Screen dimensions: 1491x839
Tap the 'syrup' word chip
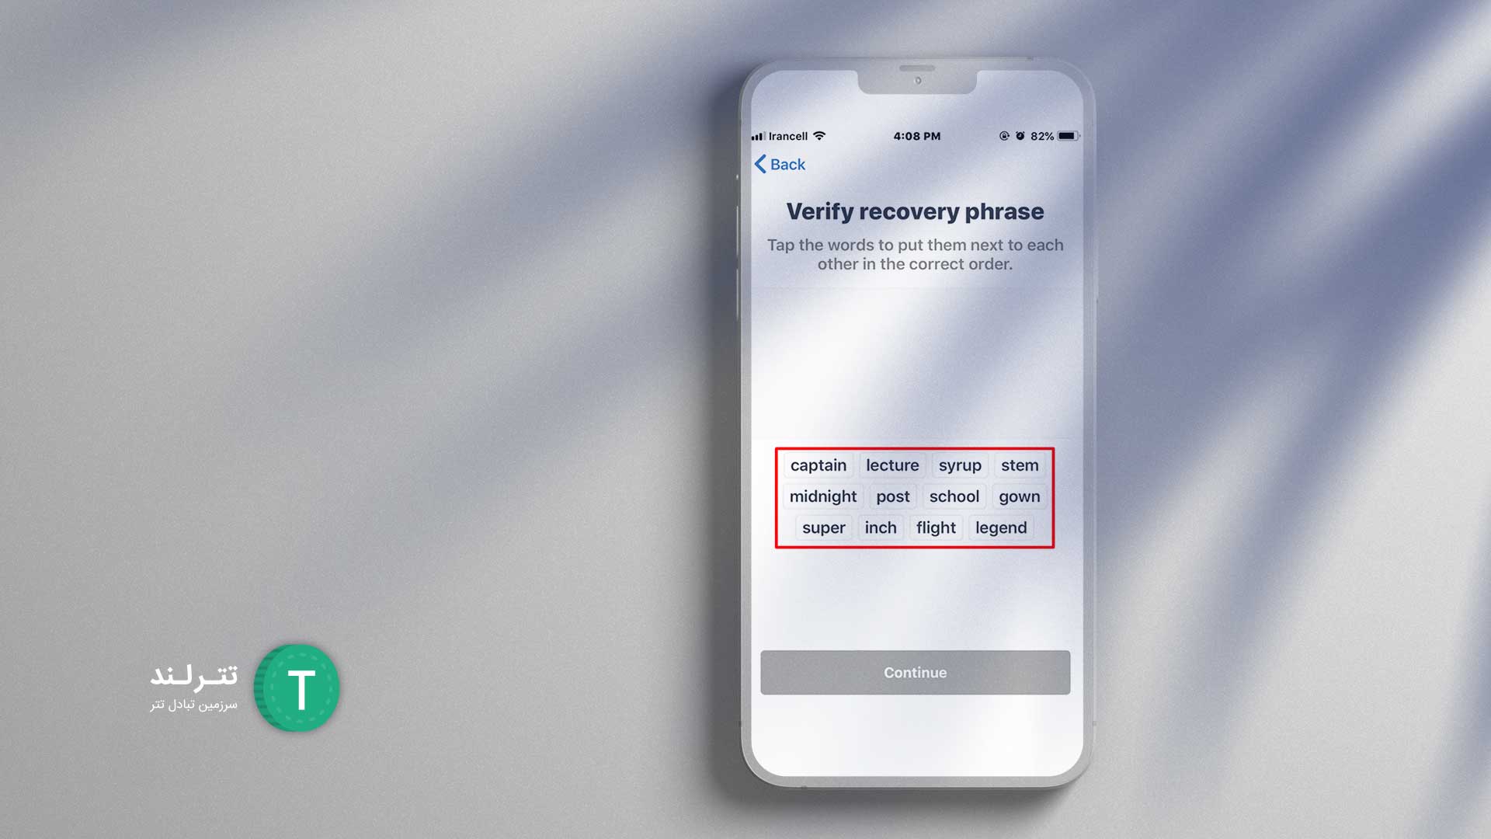[960, 465]
